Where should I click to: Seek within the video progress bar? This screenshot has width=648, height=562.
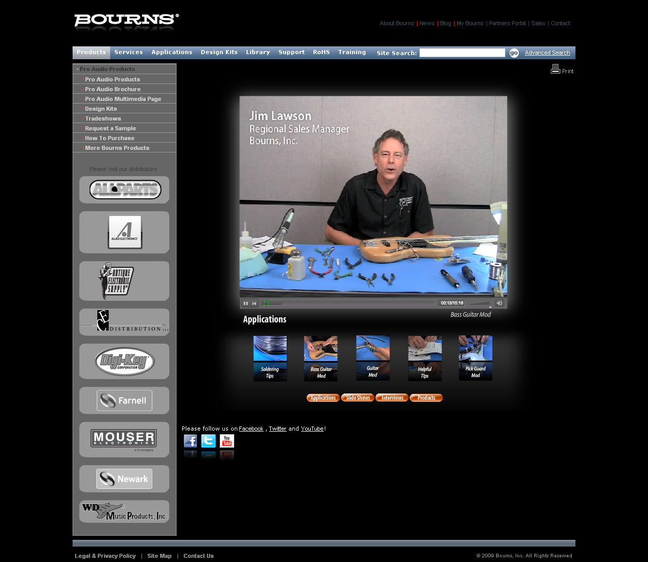[350, 303]
